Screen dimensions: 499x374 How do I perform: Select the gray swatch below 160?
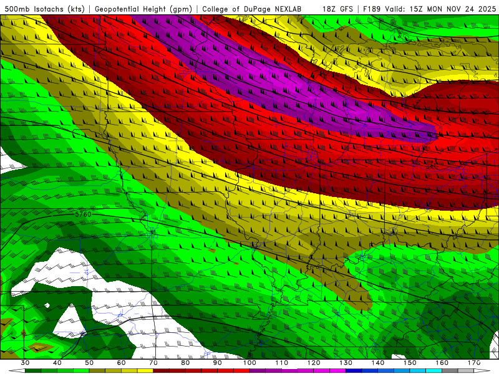point(450,371)
